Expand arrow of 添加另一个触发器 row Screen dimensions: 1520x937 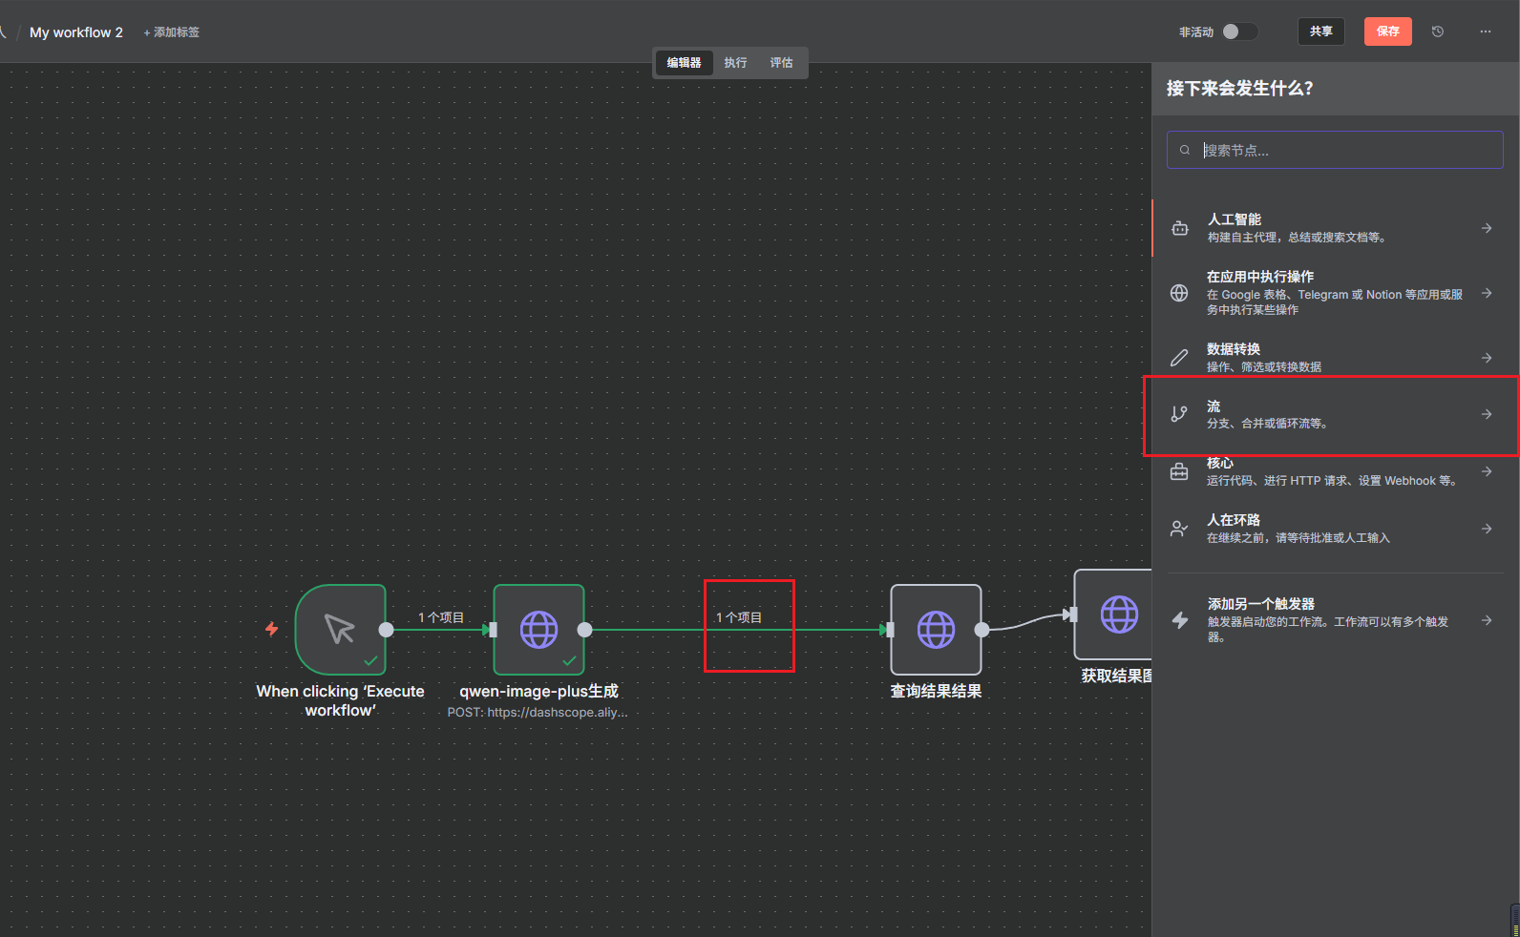[x=1487, y=620]
